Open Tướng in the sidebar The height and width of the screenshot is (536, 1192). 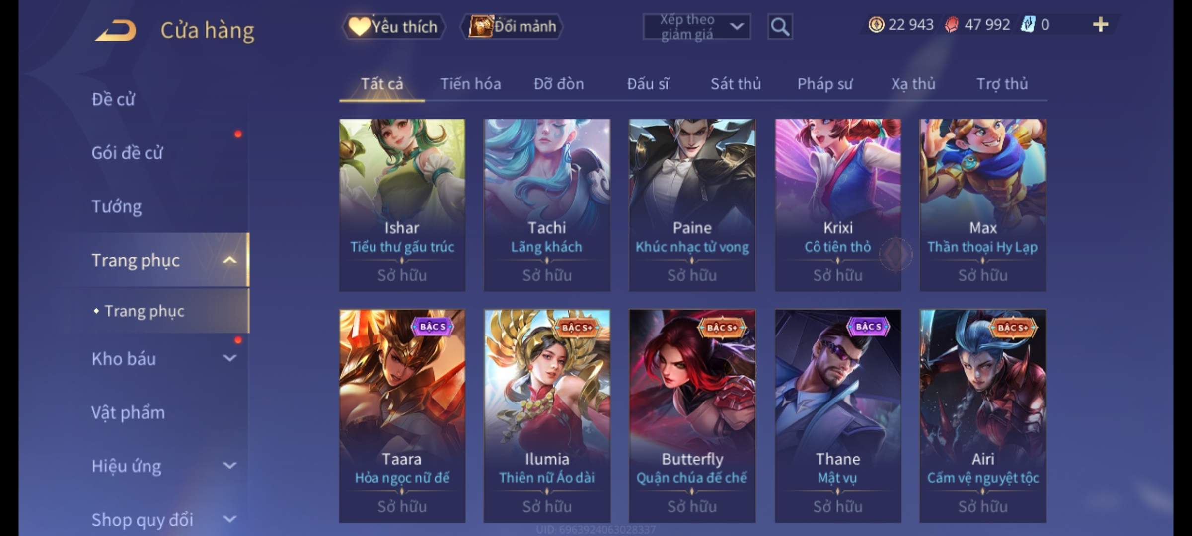117,206
